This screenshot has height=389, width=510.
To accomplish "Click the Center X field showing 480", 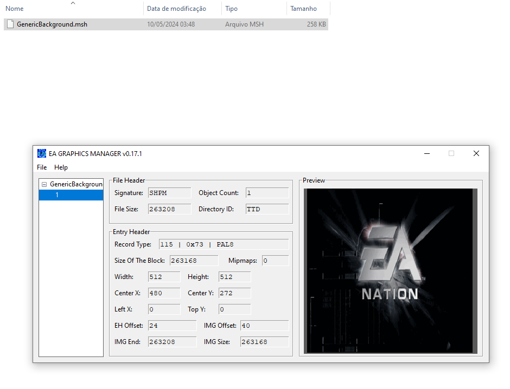I will click(164, 293).
